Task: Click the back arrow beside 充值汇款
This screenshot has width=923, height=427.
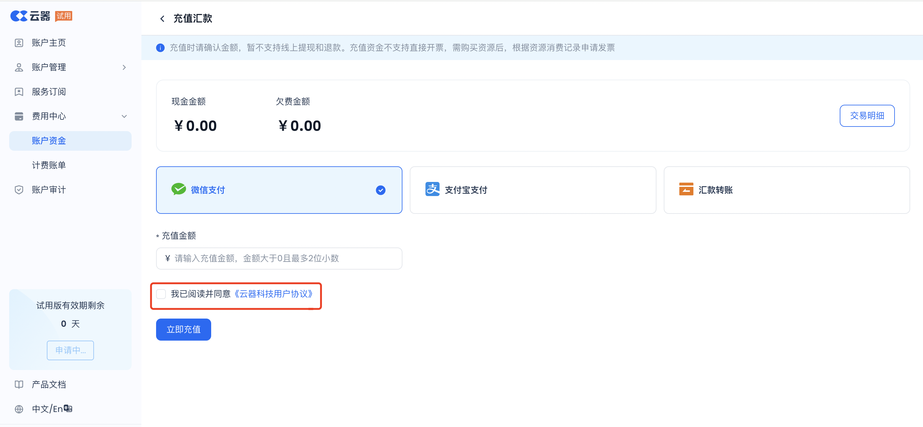Action: [162, 19]
